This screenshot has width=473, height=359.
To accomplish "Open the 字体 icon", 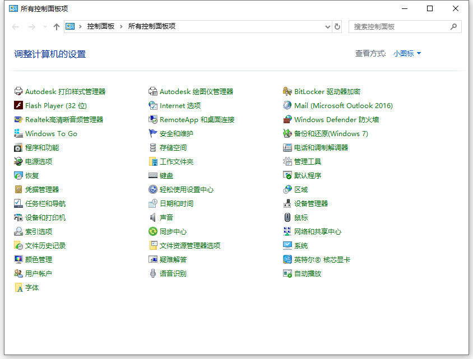I will click(x=18, y=287).
